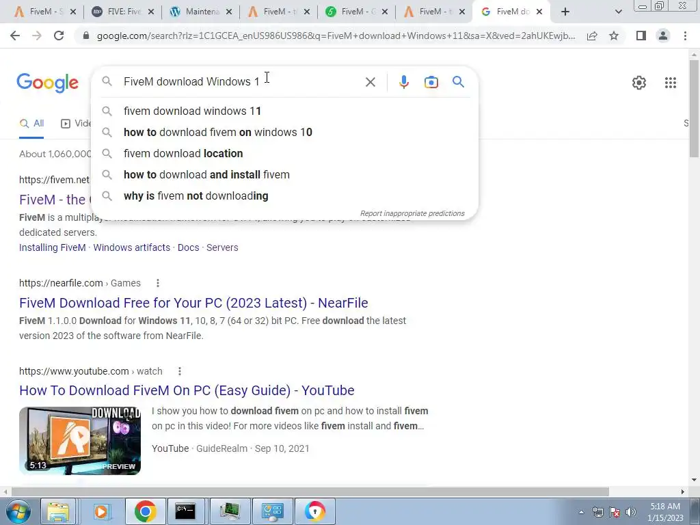Open the network status tray icon
Image resolution: width=700 pixels, height=525 pixels.
point(597,512)
